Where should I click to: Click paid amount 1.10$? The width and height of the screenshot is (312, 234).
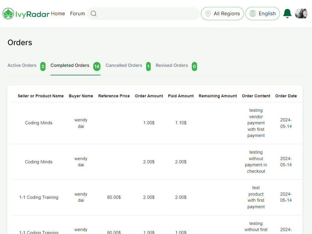(x=181, y=123)
